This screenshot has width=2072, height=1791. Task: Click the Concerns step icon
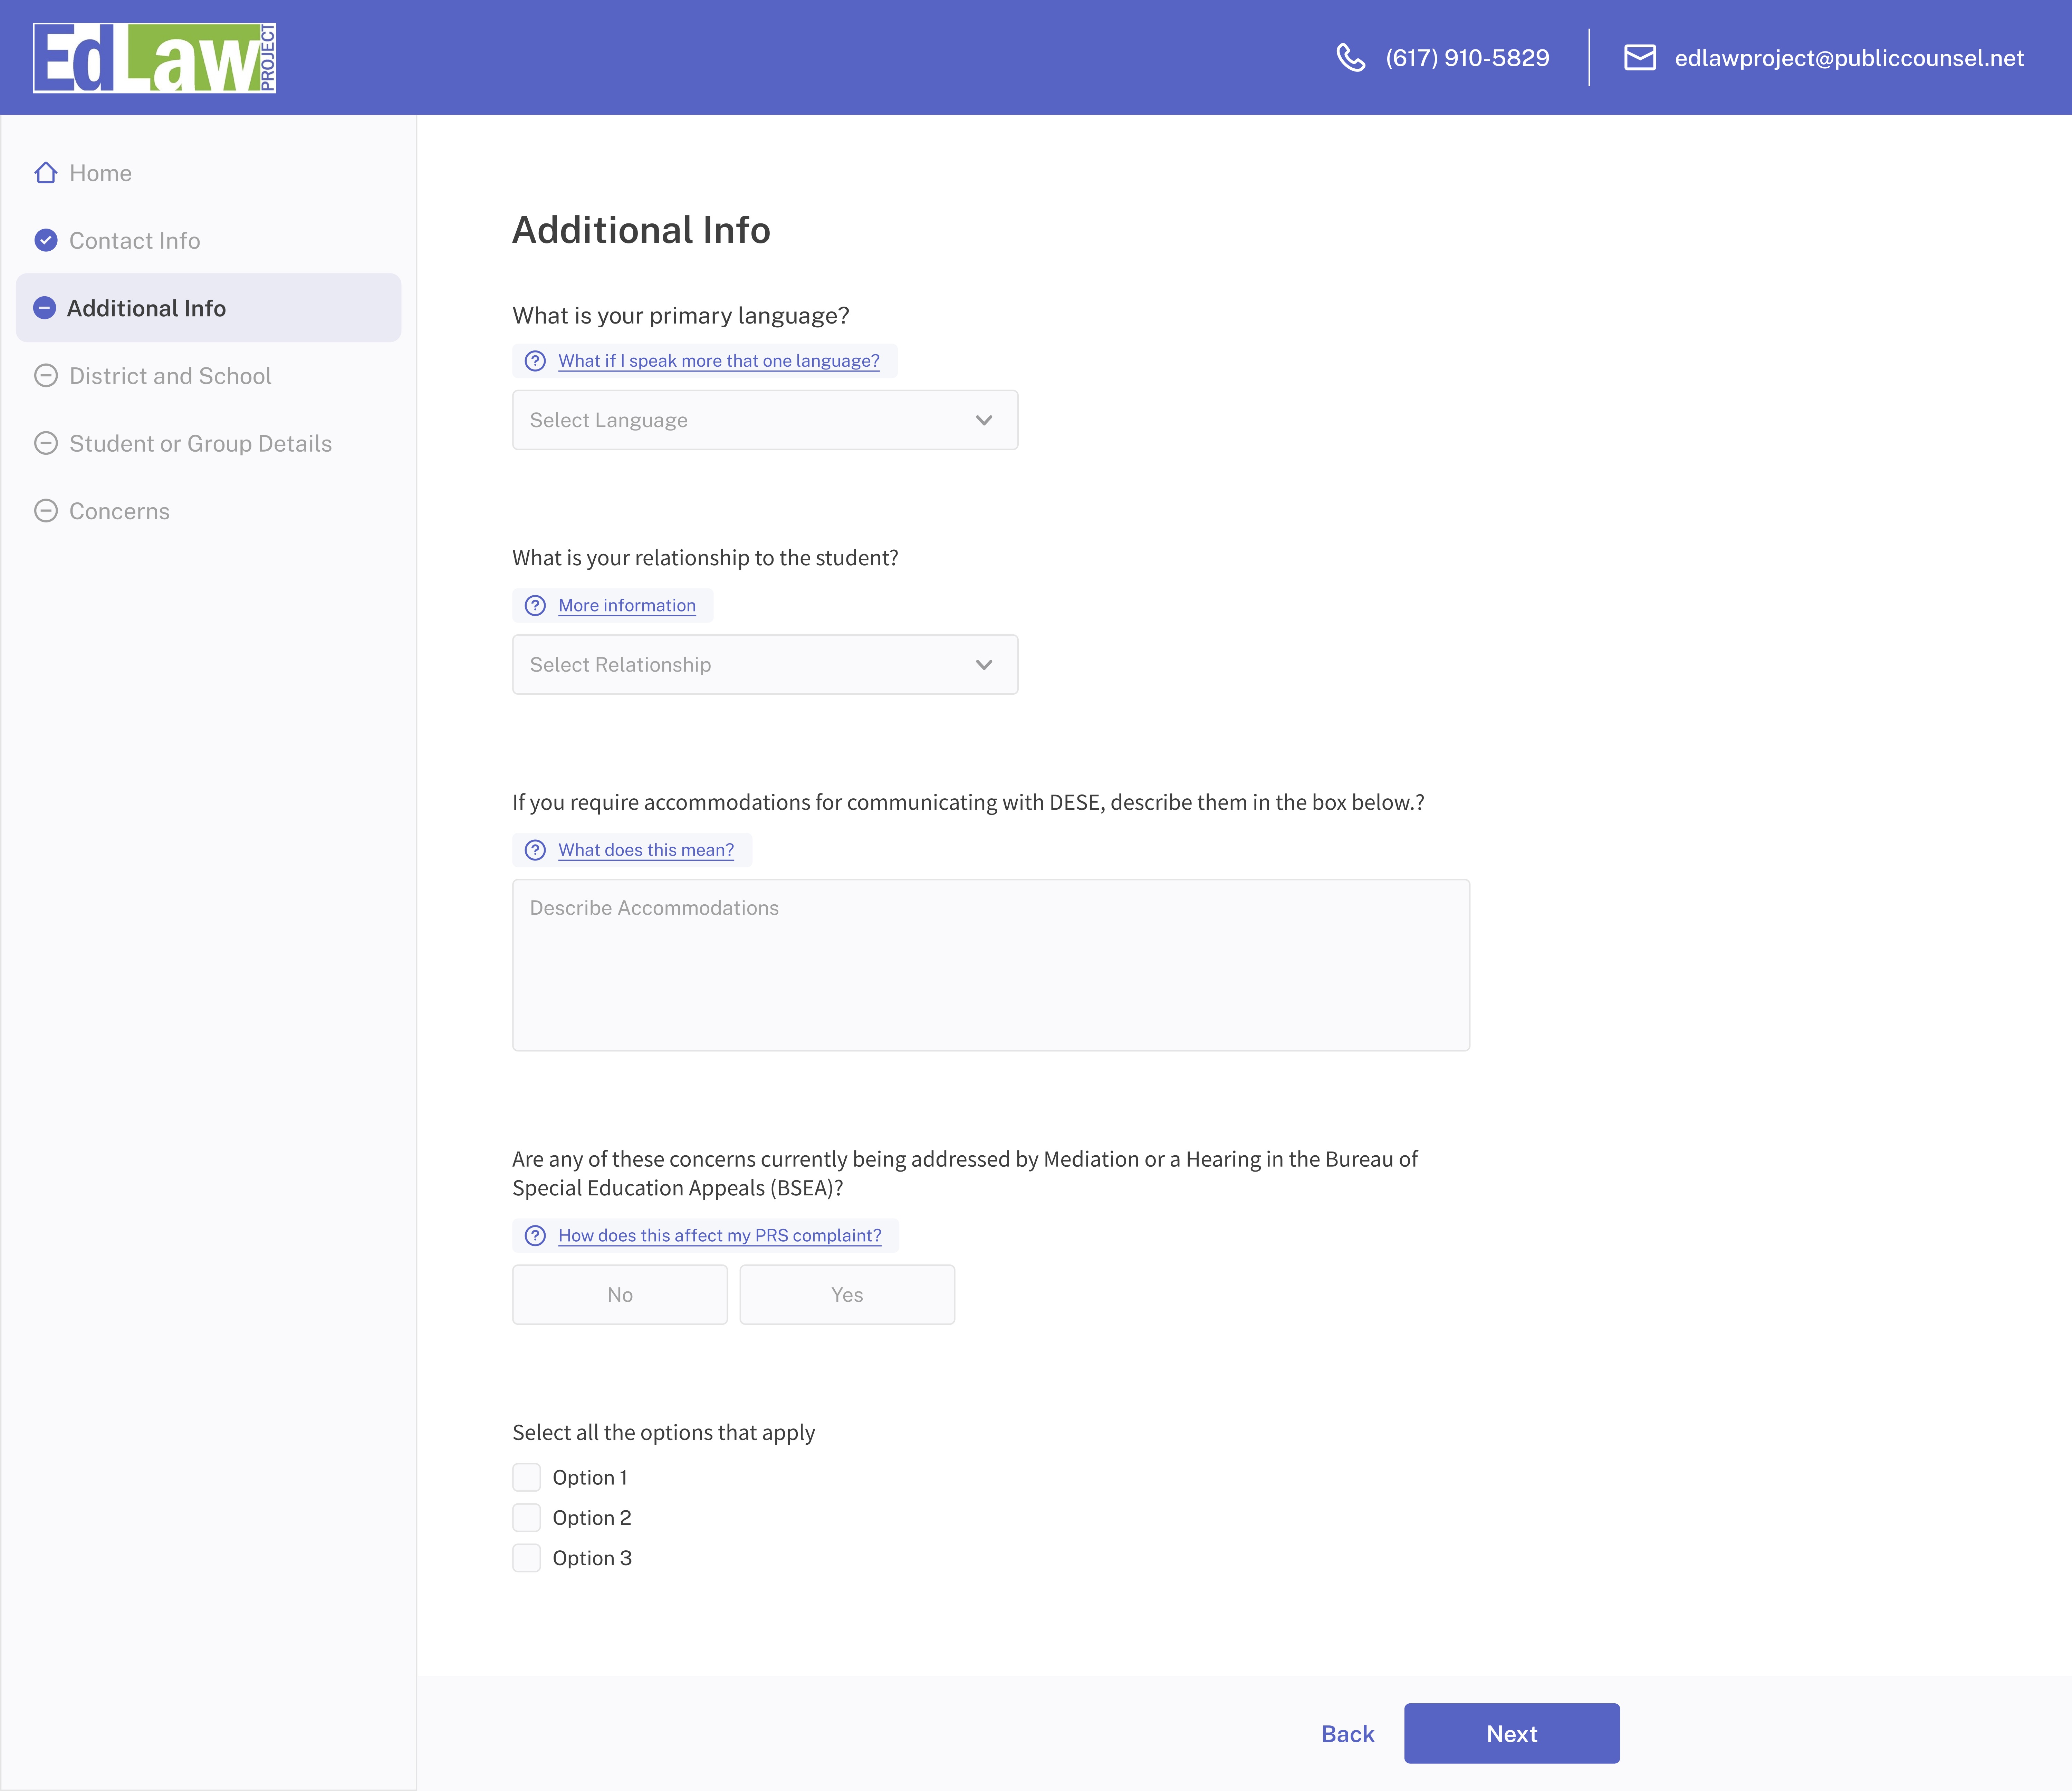46,511
